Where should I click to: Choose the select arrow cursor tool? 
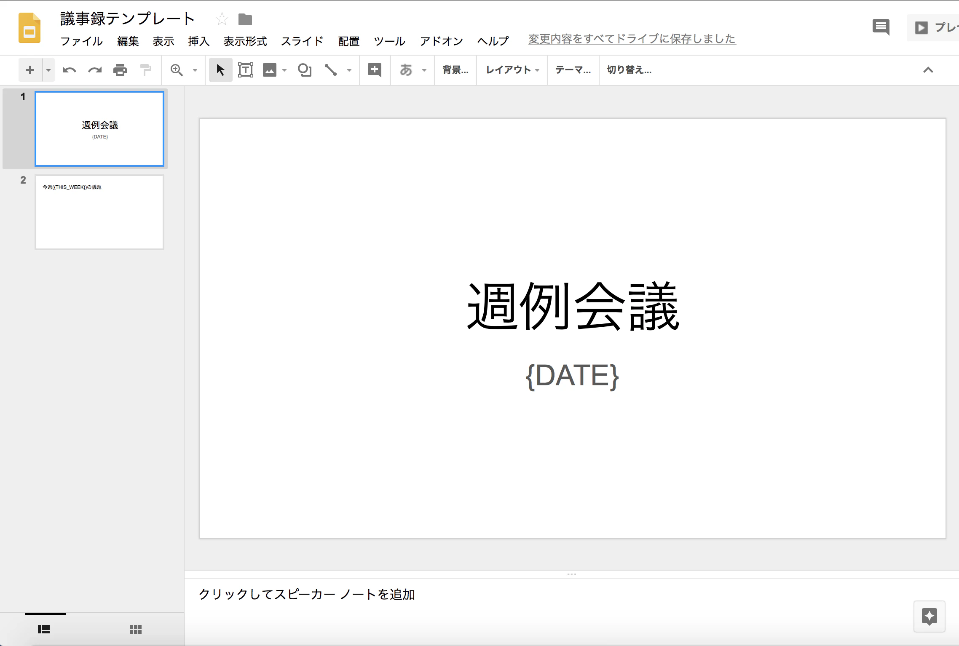click(220, 70)
